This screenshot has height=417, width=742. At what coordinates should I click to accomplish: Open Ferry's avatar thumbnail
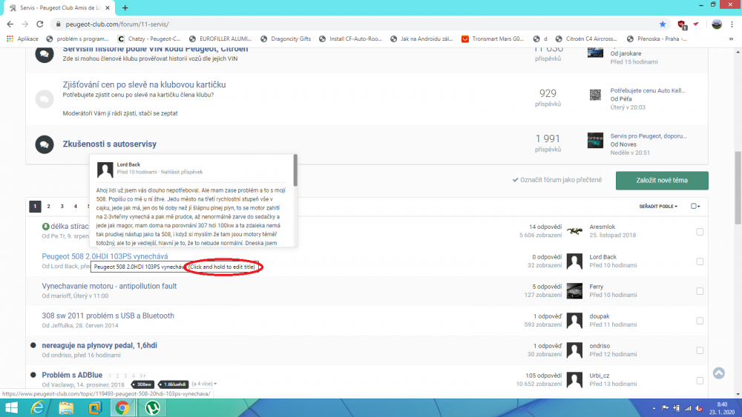click(574, 290)
